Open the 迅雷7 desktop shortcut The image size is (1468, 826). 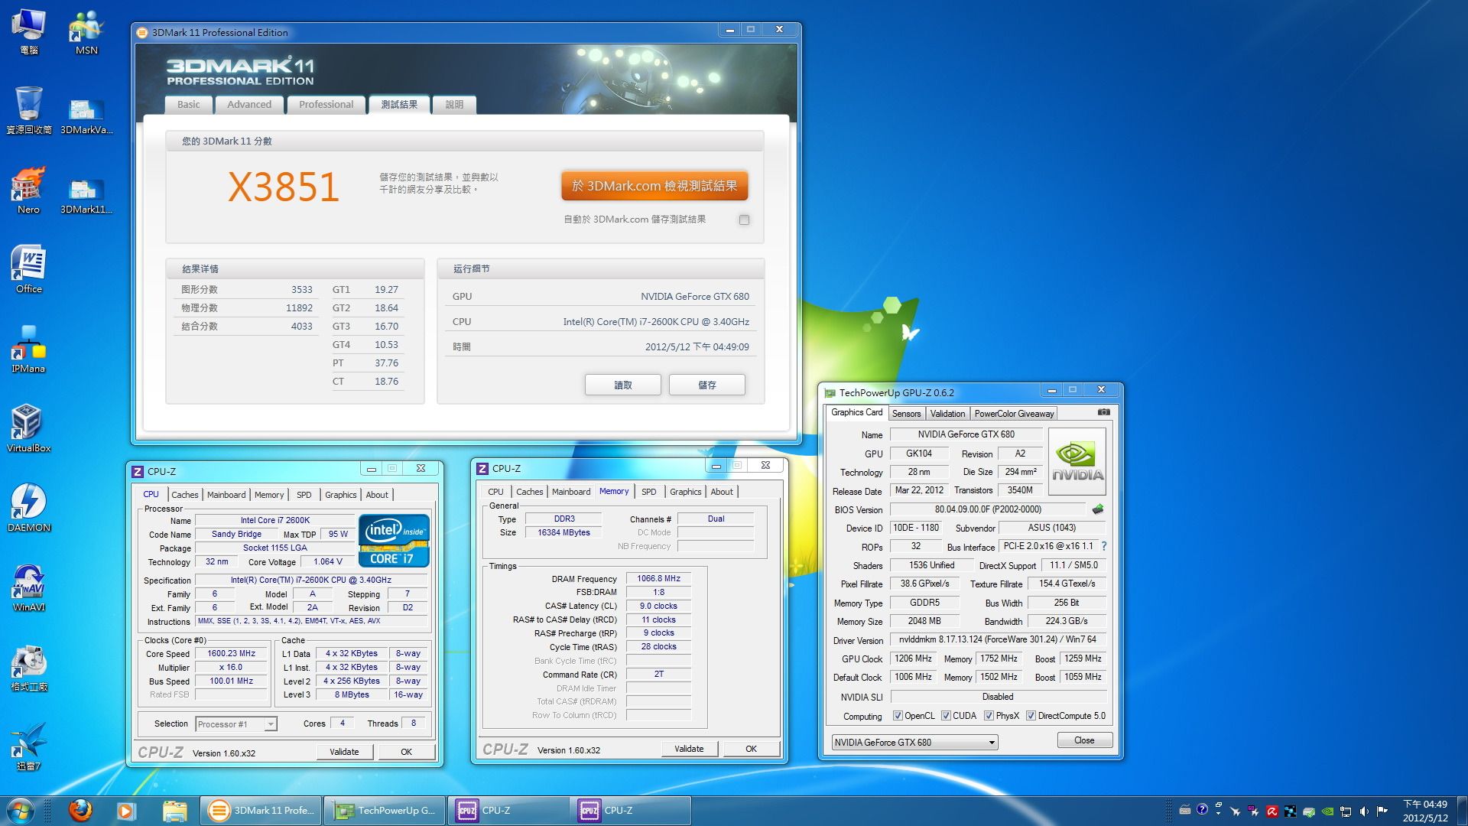[29, 747]
